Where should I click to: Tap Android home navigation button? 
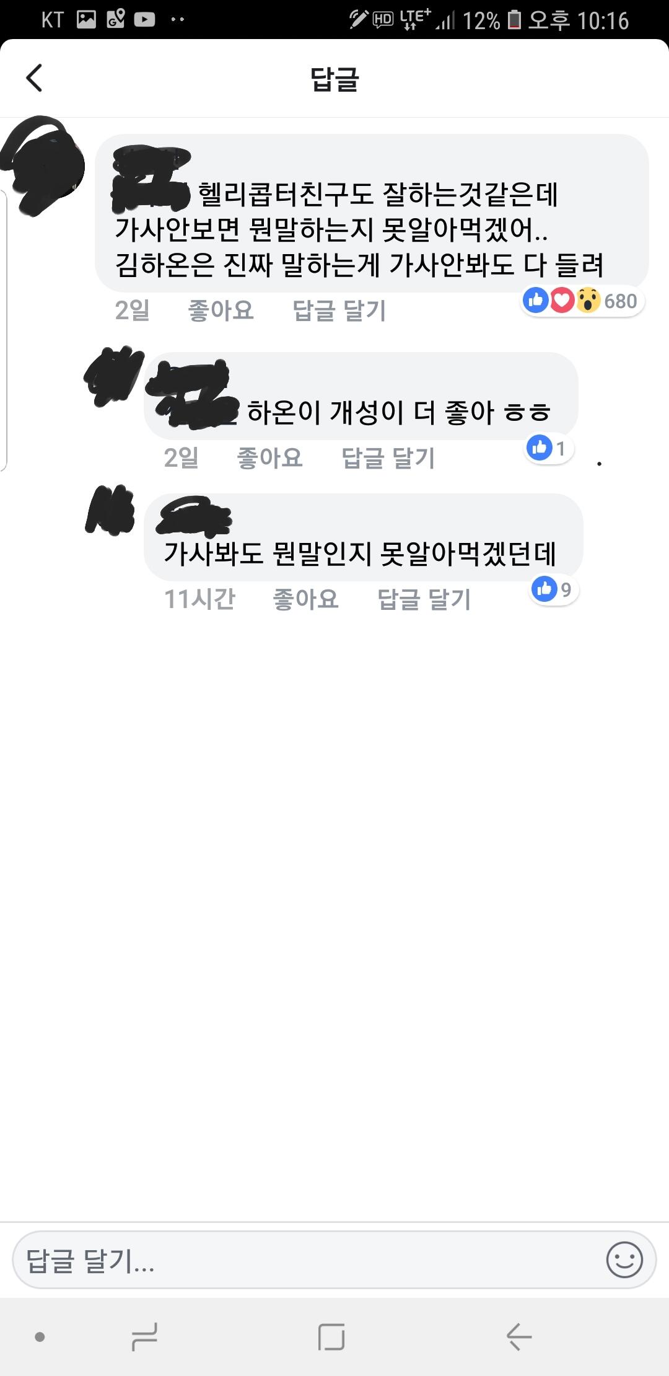pyautogui.click(x=331, y=1337)
